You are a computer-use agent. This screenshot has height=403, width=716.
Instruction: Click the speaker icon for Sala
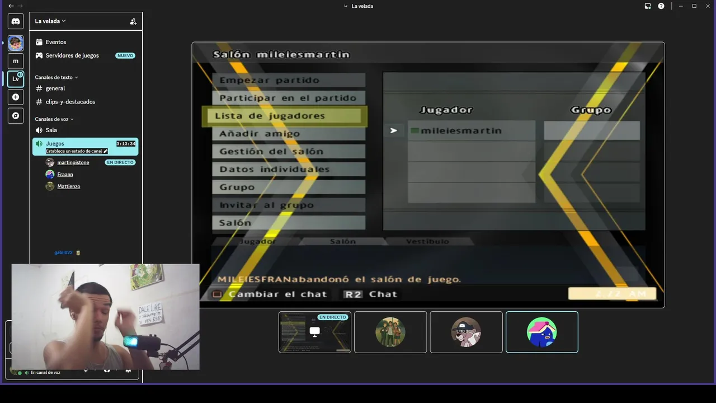click(x=39, y=130)
